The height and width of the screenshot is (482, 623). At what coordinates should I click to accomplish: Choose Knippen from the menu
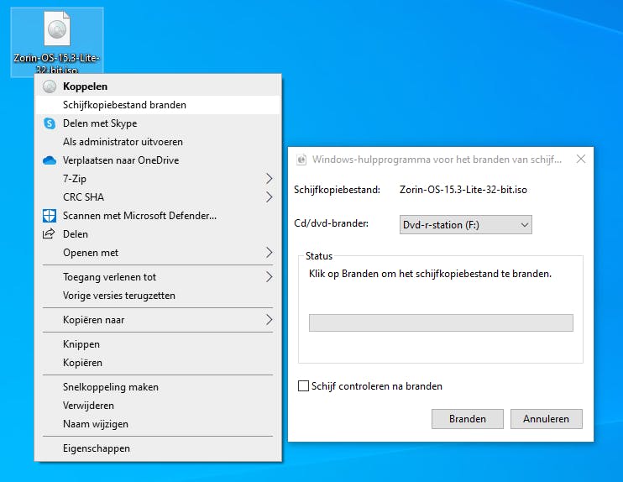(158, 343)
